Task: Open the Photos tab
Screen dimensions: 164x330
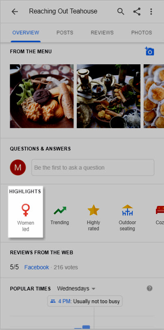Action: point(142,33)
